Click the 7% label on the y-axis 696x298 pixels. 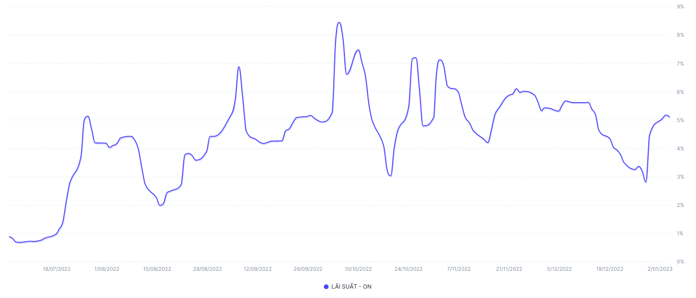(x=680, y=64)
